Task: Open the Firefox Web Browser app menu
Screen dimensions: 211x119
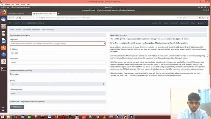Action: click(21, 7)
